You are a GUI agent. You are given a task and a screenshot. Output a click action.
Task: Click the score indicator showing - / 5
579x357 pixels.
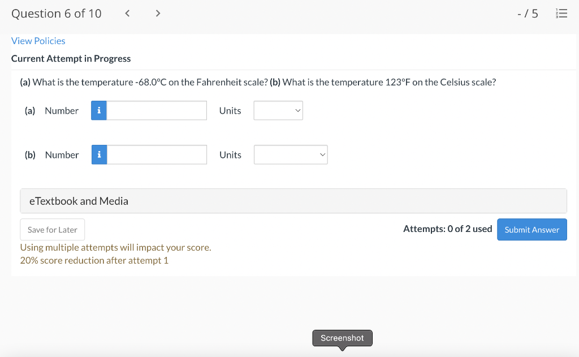[x=528, y=13]
